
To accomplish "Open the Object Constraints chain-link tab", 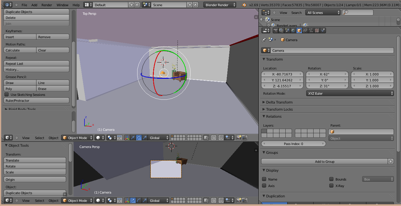I will [x=305, y=30].
